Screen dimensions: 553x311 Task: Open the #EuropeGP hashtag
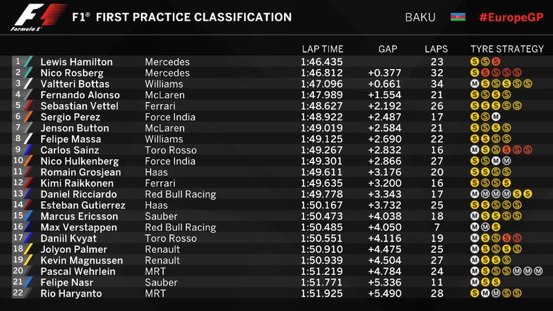click(511, 17)
